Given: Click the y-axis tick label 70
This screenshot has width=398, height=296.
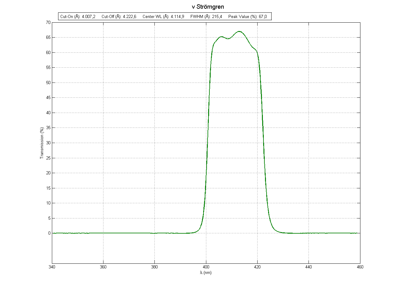Looking at the screenshot, I should tap(48, 22).
